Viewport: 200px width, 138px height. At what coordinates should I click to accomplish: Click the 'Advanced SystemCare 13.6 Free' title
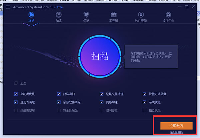(38, 7)
